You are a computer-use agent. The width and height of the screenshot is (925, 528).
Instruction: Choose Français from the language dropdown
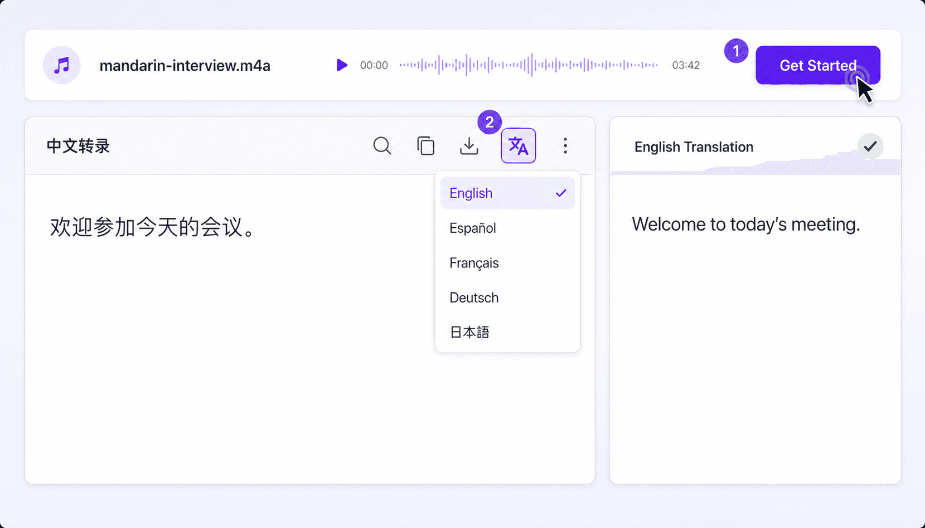pyautogui.click(x=507, y=263)
